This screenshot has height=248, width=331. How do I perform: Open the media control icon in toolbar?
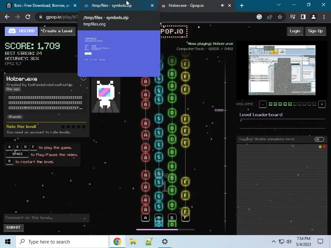(293, 17)
